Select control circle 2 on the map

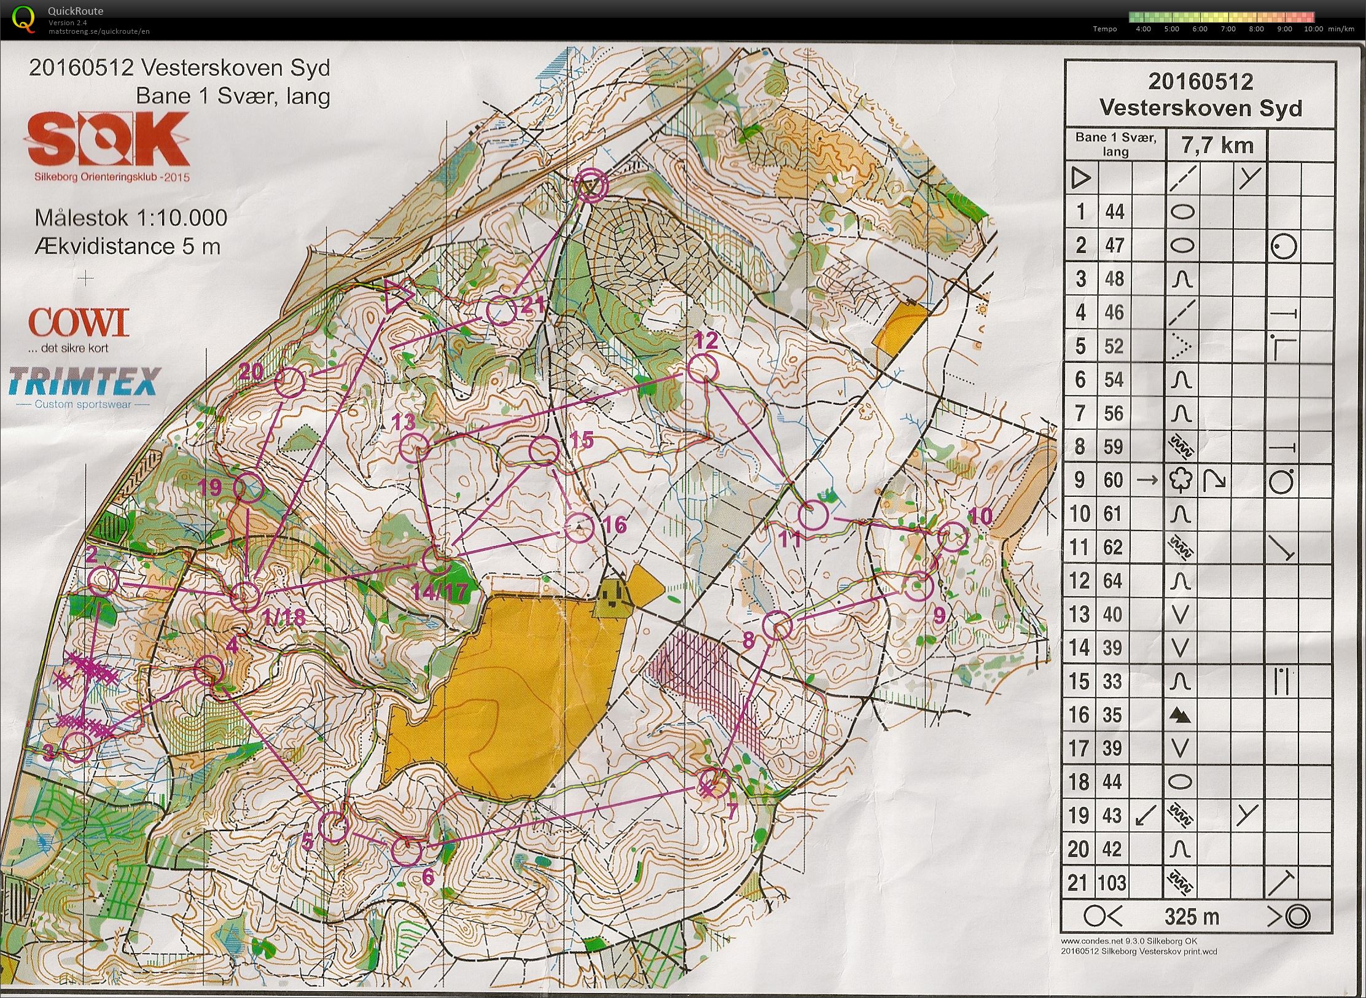click(x=103, y=582)
